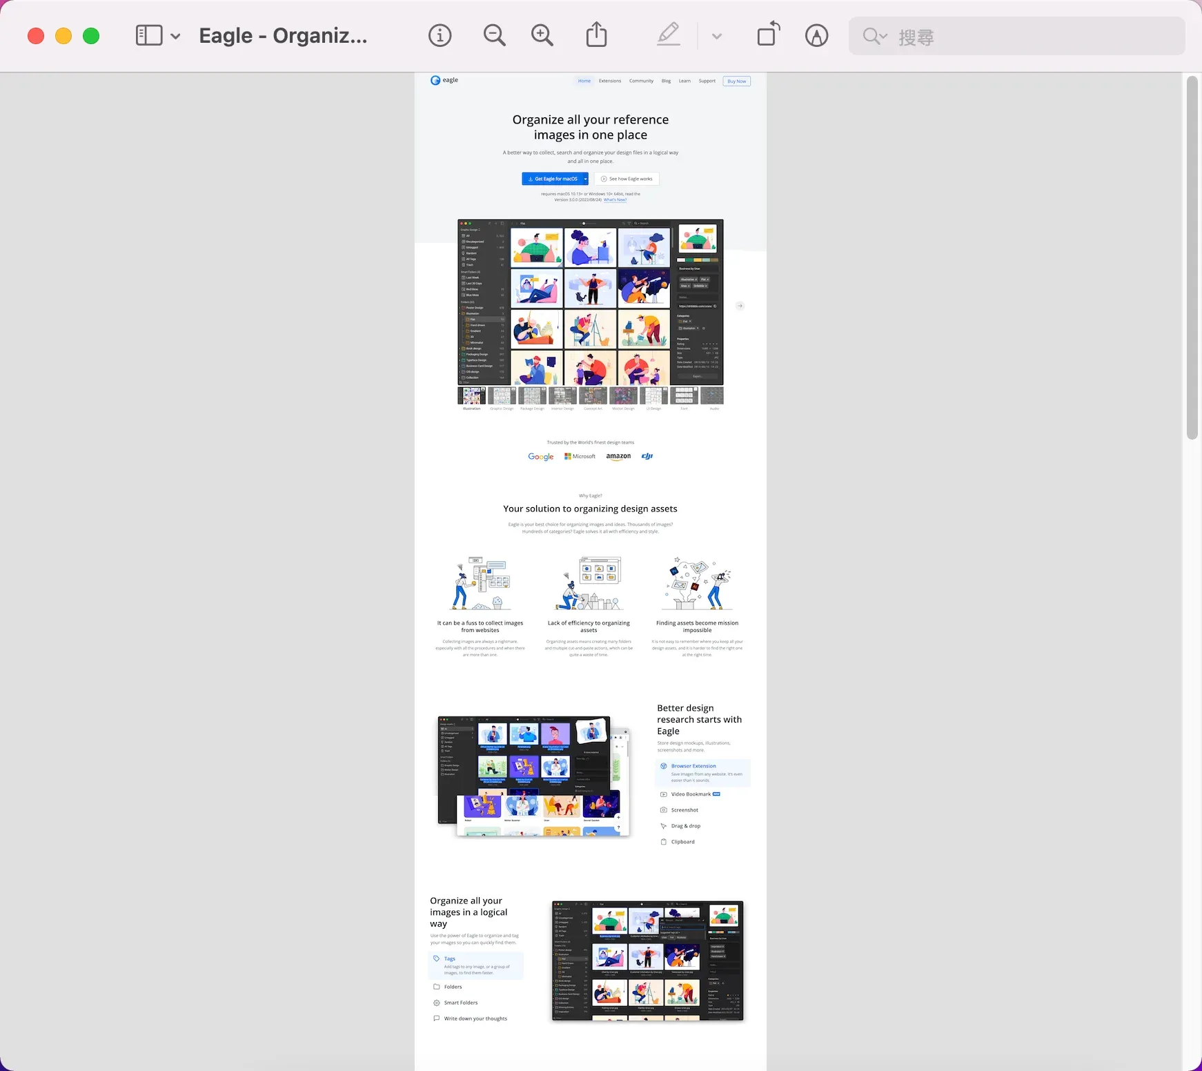
Task: Toggle the Preview sidebar view button
Action: [149, 36]
